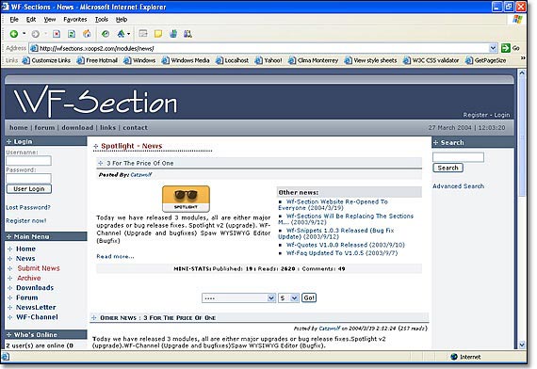537x369 pixels.
Task: Open the Yahoo! links bar shortcut
Action: pyautogui.click(x=268, y=60)
